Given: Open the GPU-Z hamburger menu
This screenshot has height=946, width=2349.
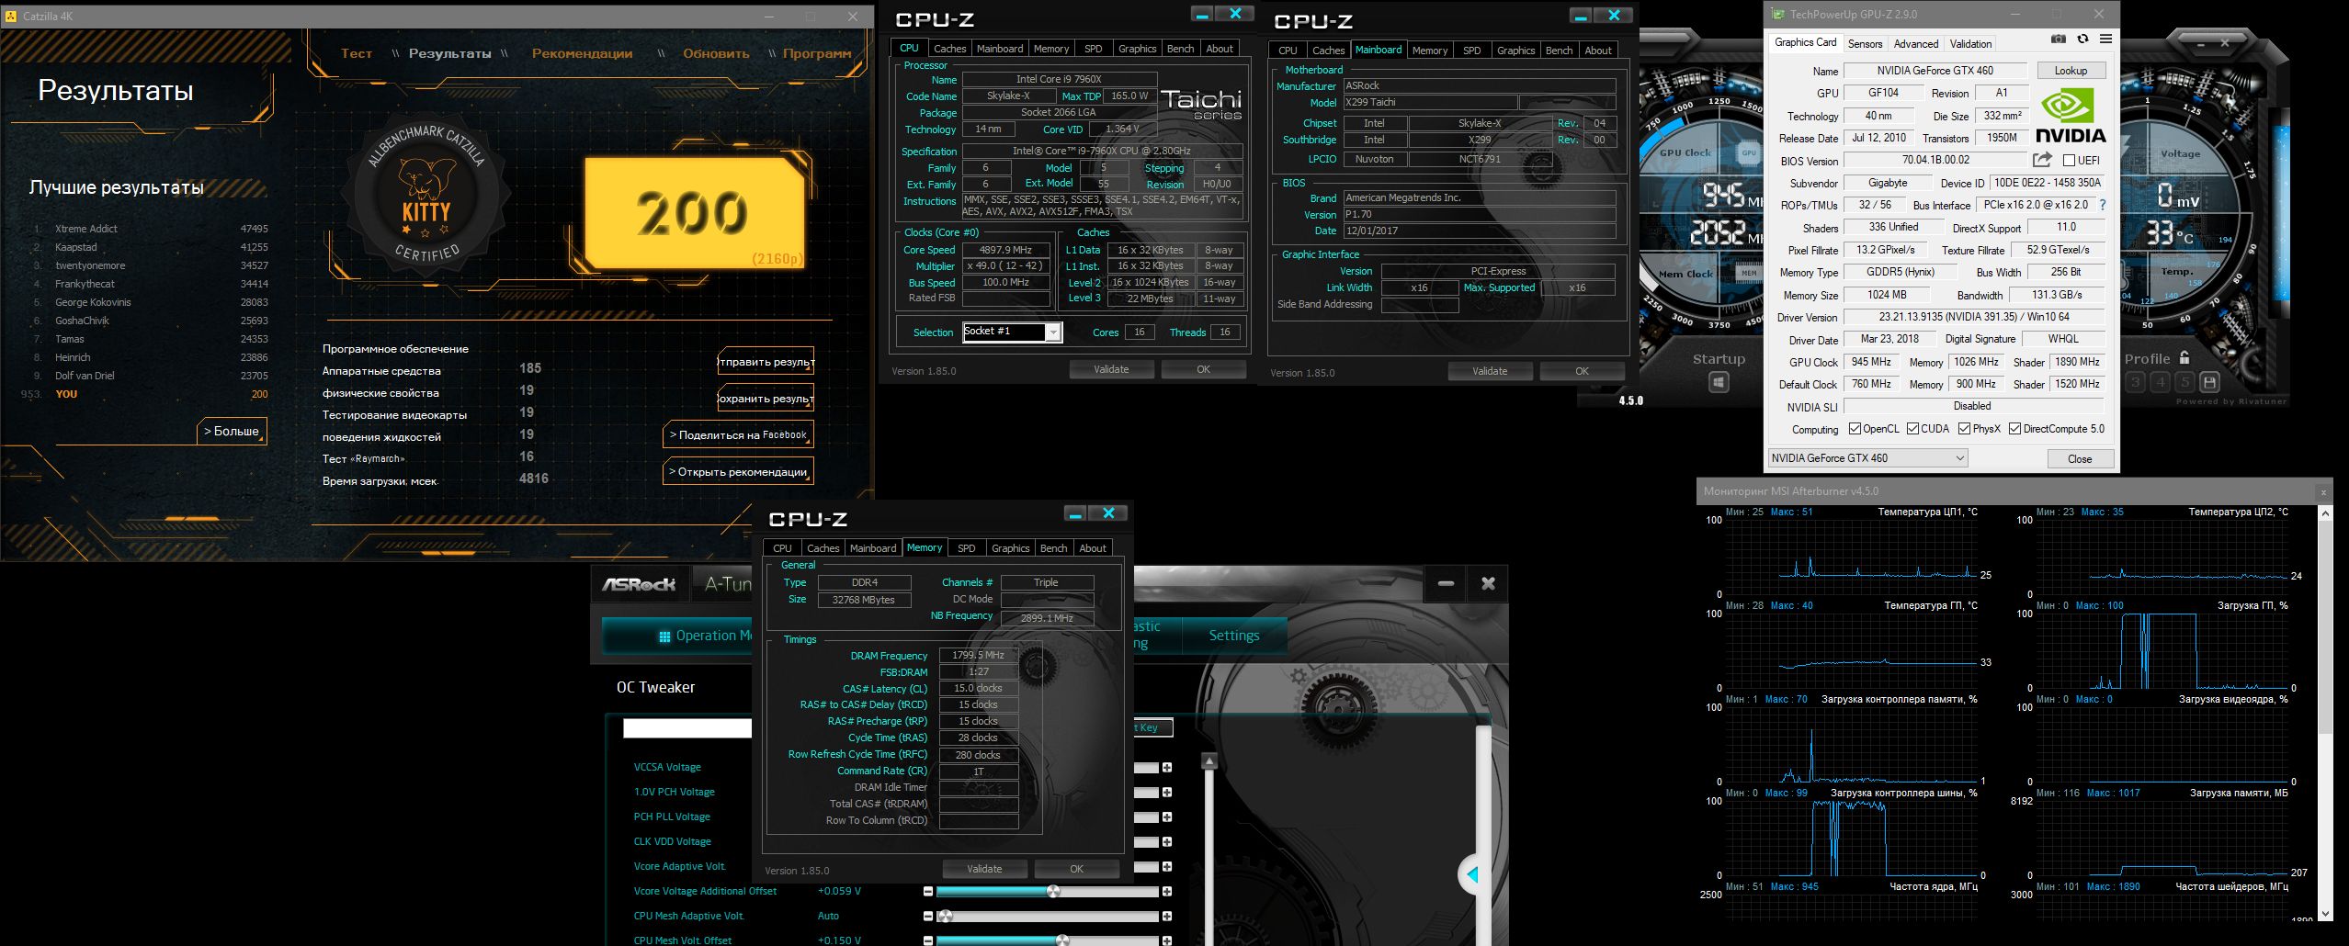Looking at the screenshot, I should tap(2105, 39).
